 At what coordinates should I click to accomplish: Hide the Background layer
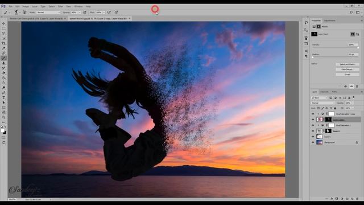(313, 142)
